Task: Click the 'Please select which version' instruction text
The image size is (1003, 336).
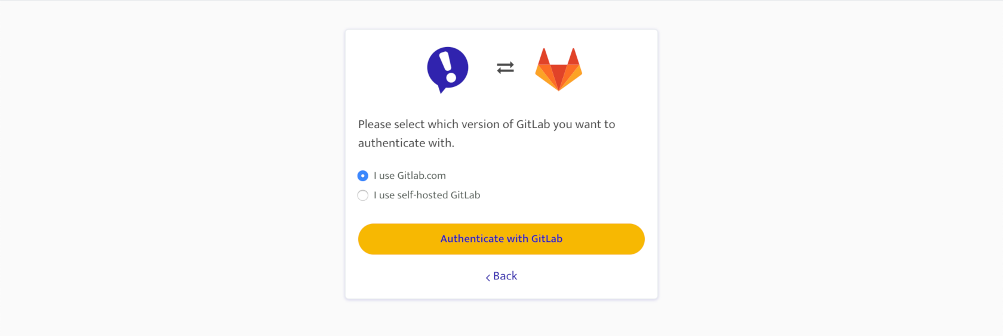Action: coord(487,133)
